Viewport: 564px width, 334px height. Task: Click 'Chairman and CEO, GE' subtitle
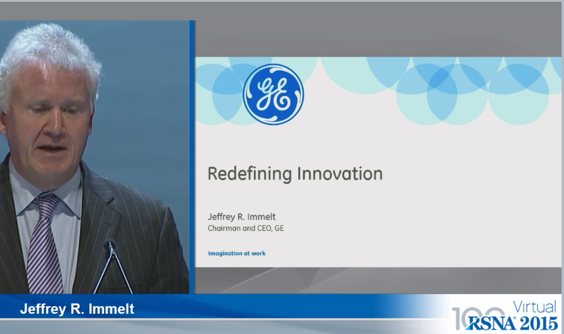point(245,228)
